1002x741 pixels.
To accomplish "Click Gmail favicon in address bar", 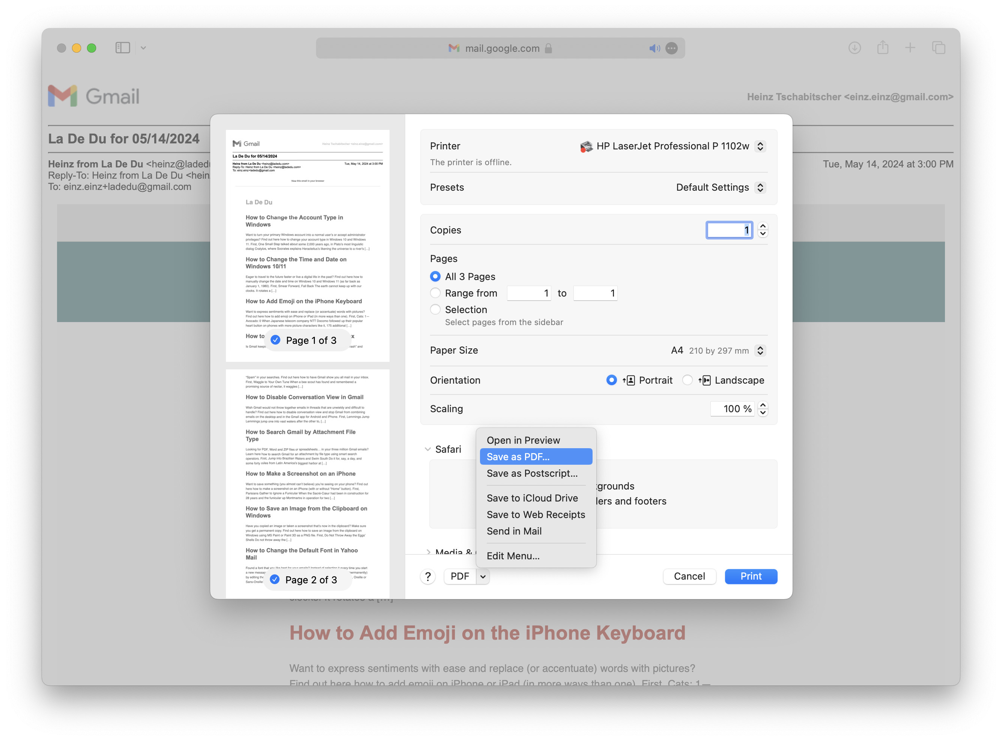I will pos(454,48).
